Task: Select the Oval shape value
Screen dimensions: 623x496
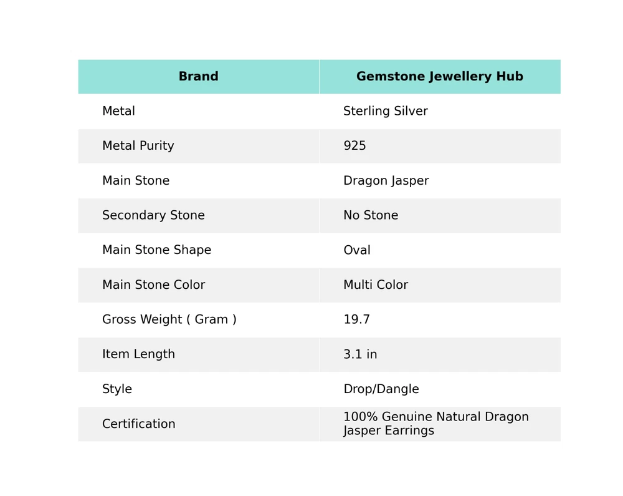Action: coord(356,250)
